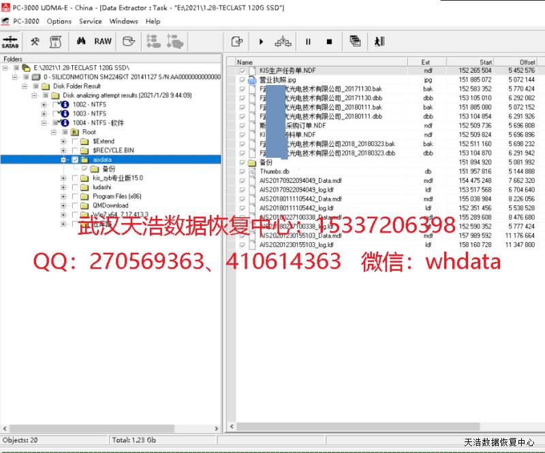Toggle the checkbox beside Thumbs.db file

point(242,172)
